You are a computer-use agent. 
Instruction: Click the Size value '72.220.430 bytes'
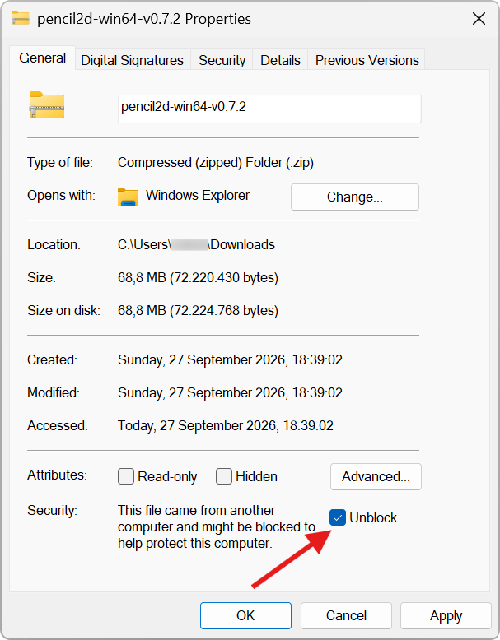click(224, 277)
